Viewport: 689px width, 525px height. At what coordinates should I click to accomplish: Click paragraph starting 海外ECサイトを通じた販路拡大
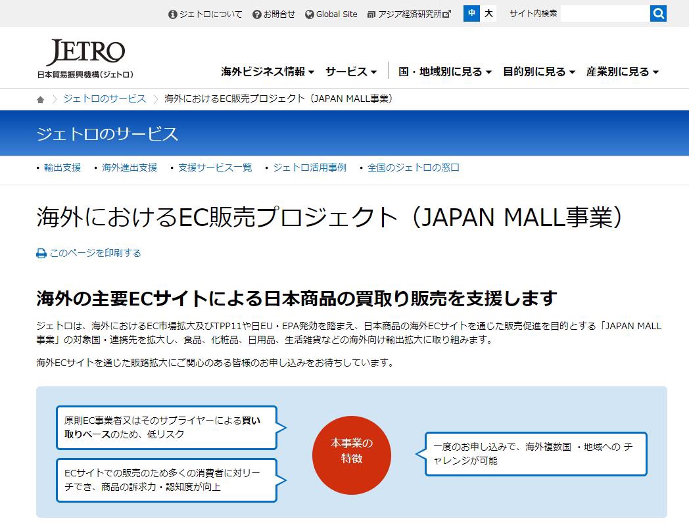216,363
